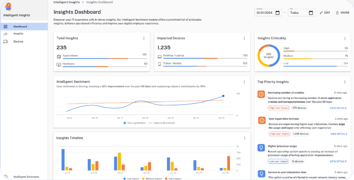The image size is (354, 180).
Task: Click the crash alert icon in Top Priority Insights
Action: click(261, 94)
